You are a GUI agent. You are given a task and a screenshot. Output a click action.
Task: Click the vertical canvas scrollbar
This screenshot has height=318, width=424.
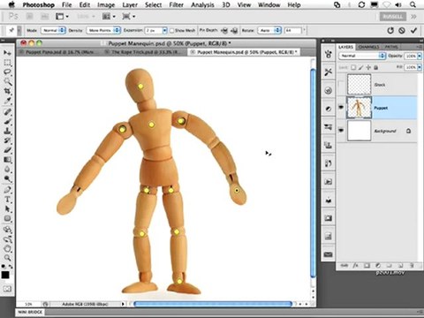(x=313, y=172)
